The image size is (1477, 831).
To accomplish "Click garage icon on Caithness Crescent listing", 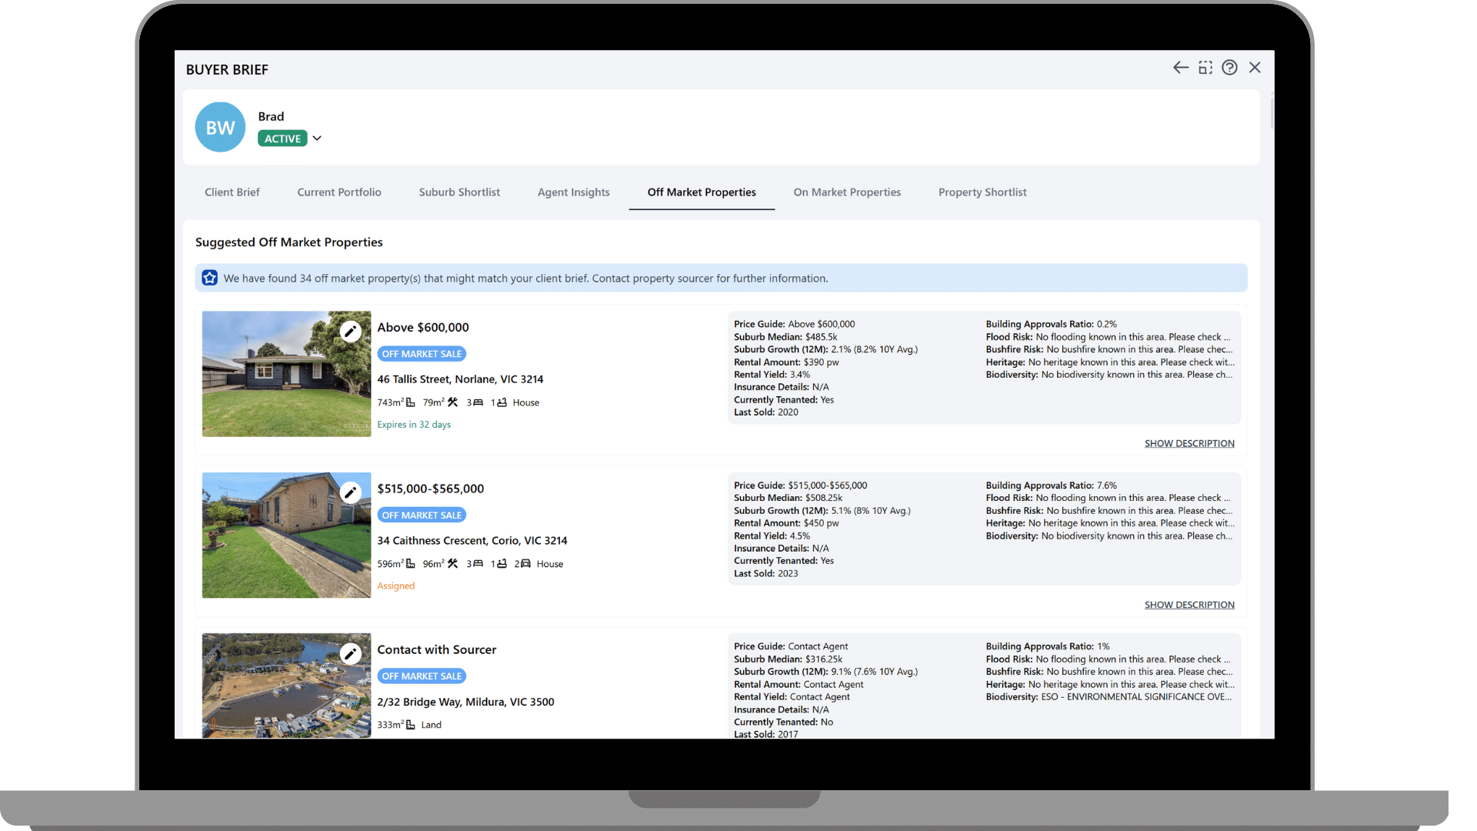I will pyautogui.click(x=525, y=564).
